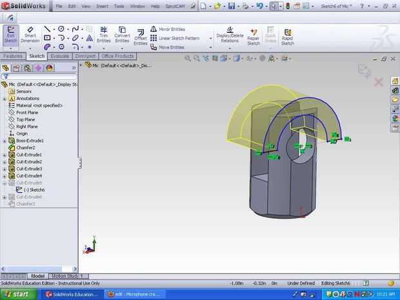
Task: Click the feature tree filter field
Action: pos(39,76)
